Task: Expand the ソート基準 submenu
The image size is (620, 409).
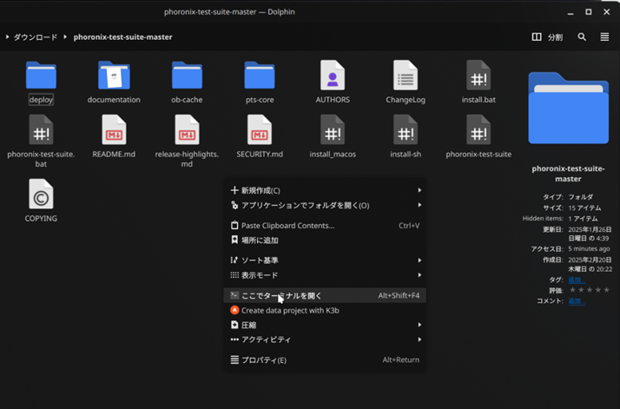Action: (x=325, y=261)
